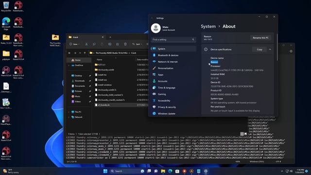Click Find a setting search field

pyautogui.click(x=173, y=40)
